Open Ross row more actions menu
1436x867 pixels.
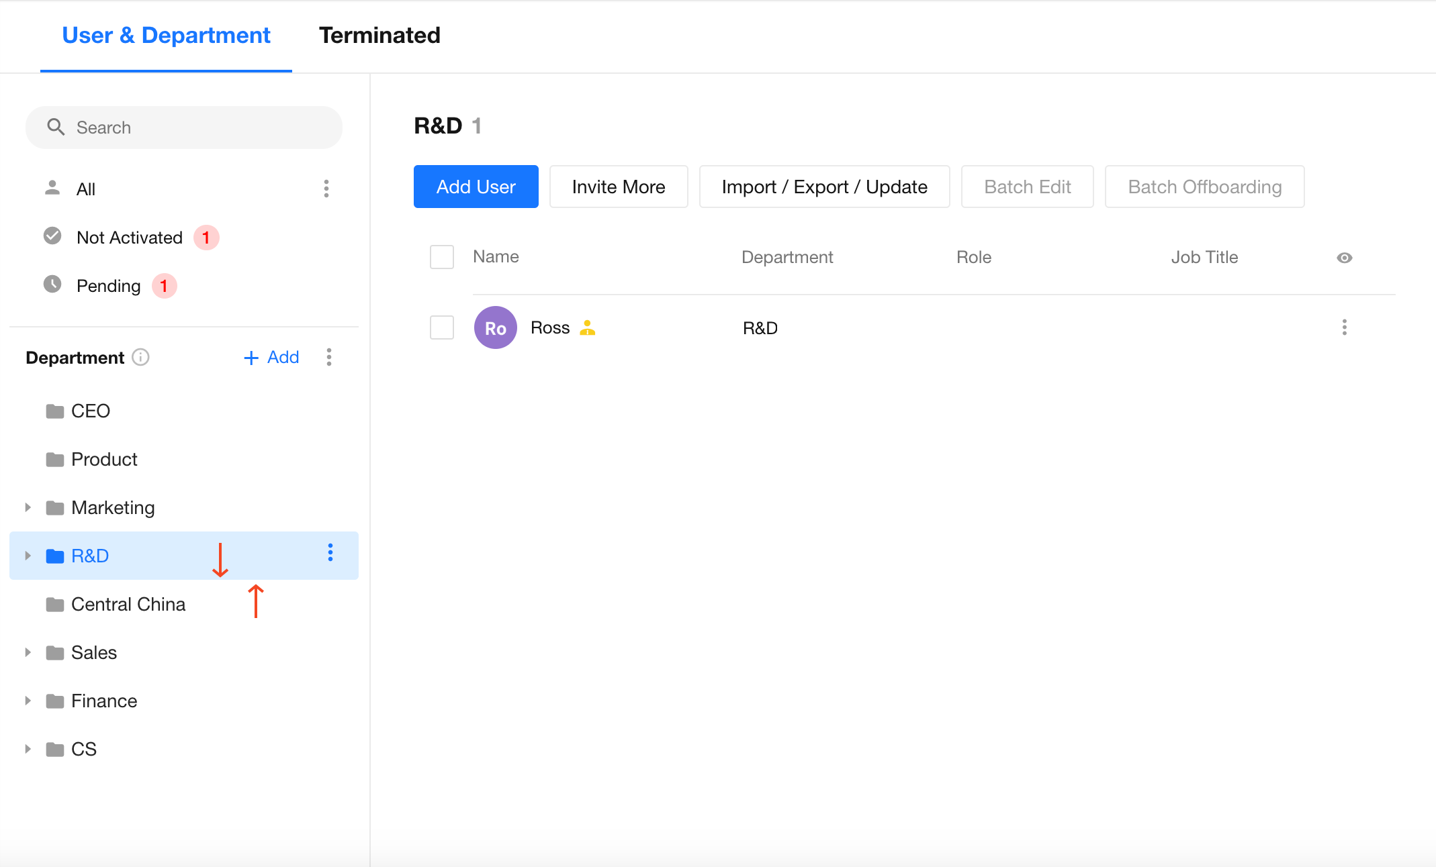point(1344,327)
